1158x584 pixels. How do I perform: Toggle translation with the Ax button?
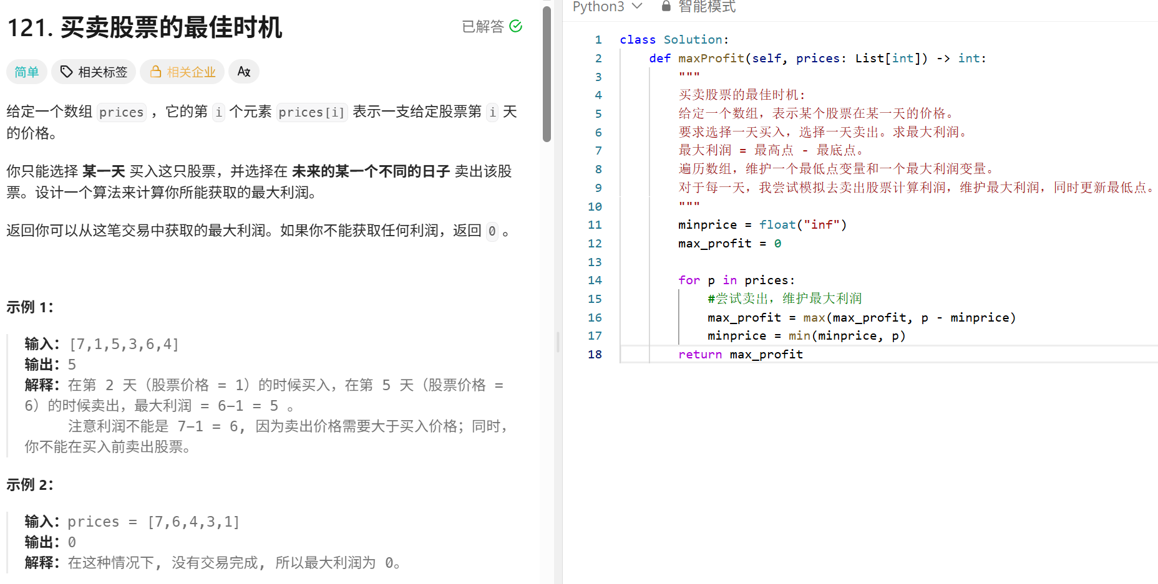pyautogui.click(x=243, y=72)
